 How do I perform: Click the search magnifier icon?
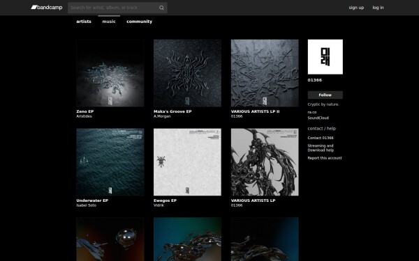coord(161,8)
